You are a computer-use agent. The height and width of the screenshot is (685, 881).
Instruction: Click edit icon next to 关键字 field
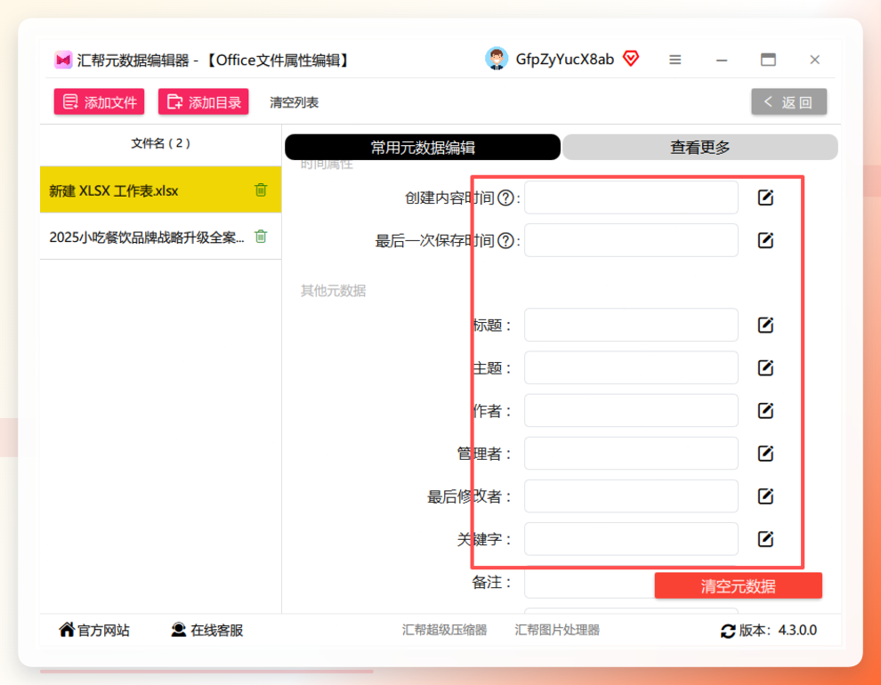pyautogui.click(x=765, y=539)
